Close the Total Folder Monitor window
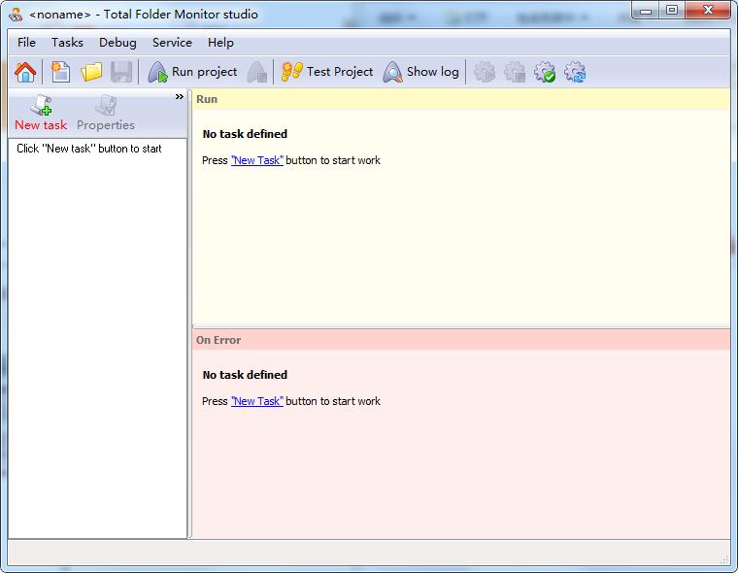Viewport: 738px width, 573px height. click(x=708, y=11)
